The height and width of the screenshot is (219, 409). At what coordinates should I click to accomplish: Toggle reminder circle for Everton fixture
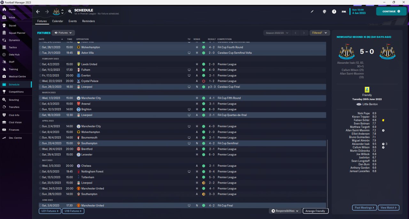click(40, 76)
